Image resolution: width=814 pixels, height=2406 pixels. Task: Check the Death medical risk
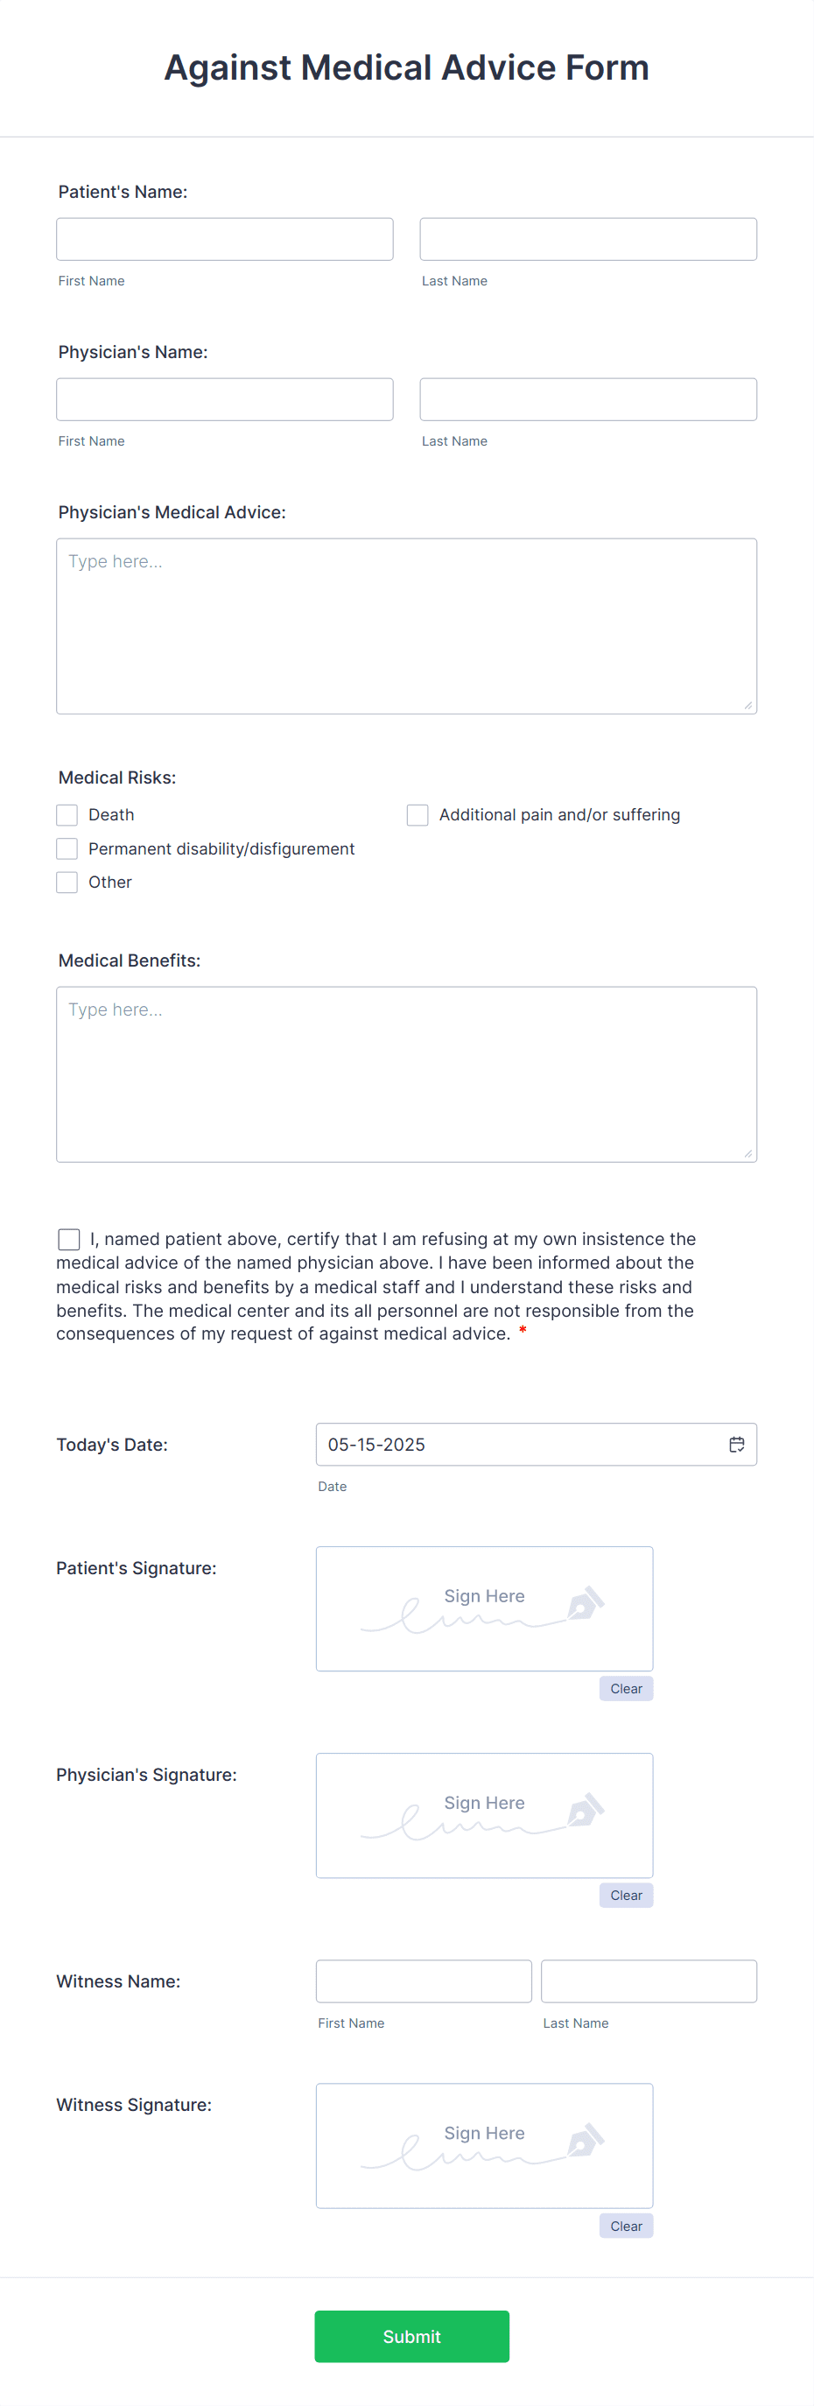coord(67,814)
